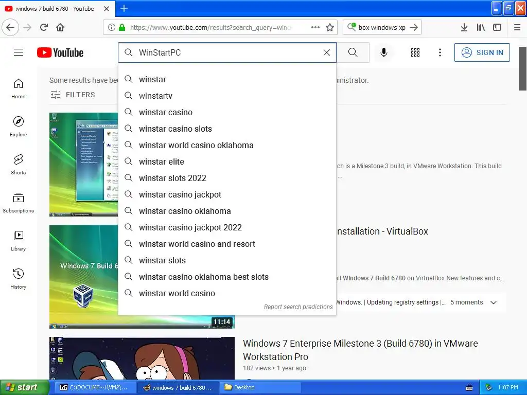Open Shorts in the sidebar
527x395 pixels.
[19, 165]
